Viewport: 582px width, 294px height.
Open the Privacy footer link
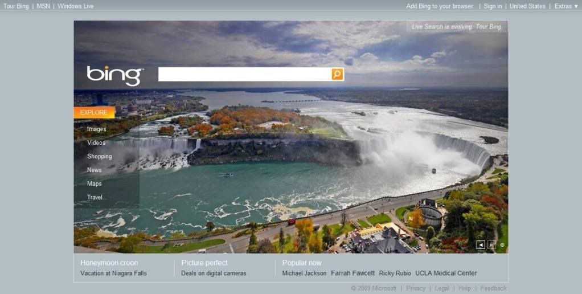pyautogui.click(x=415, y=288)
